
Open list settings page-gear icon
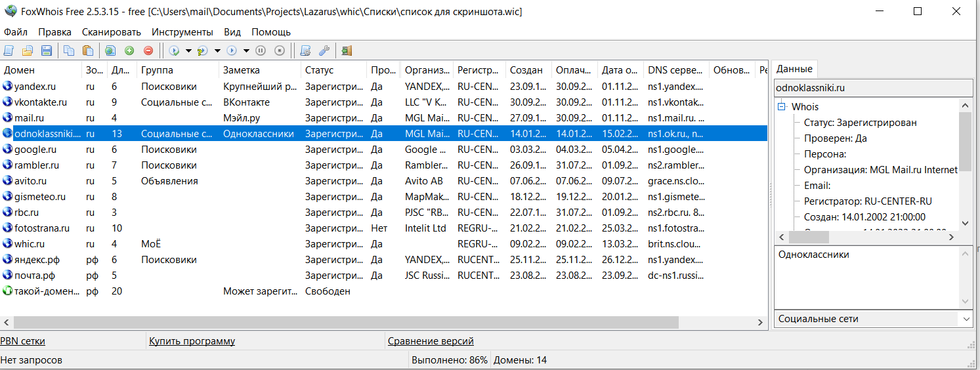pos(305,51)
